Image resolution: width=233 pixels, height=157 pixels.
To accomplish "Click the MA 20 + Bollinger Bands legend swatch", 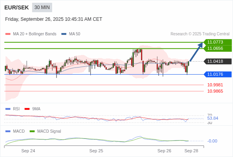I will click(8, 34).
